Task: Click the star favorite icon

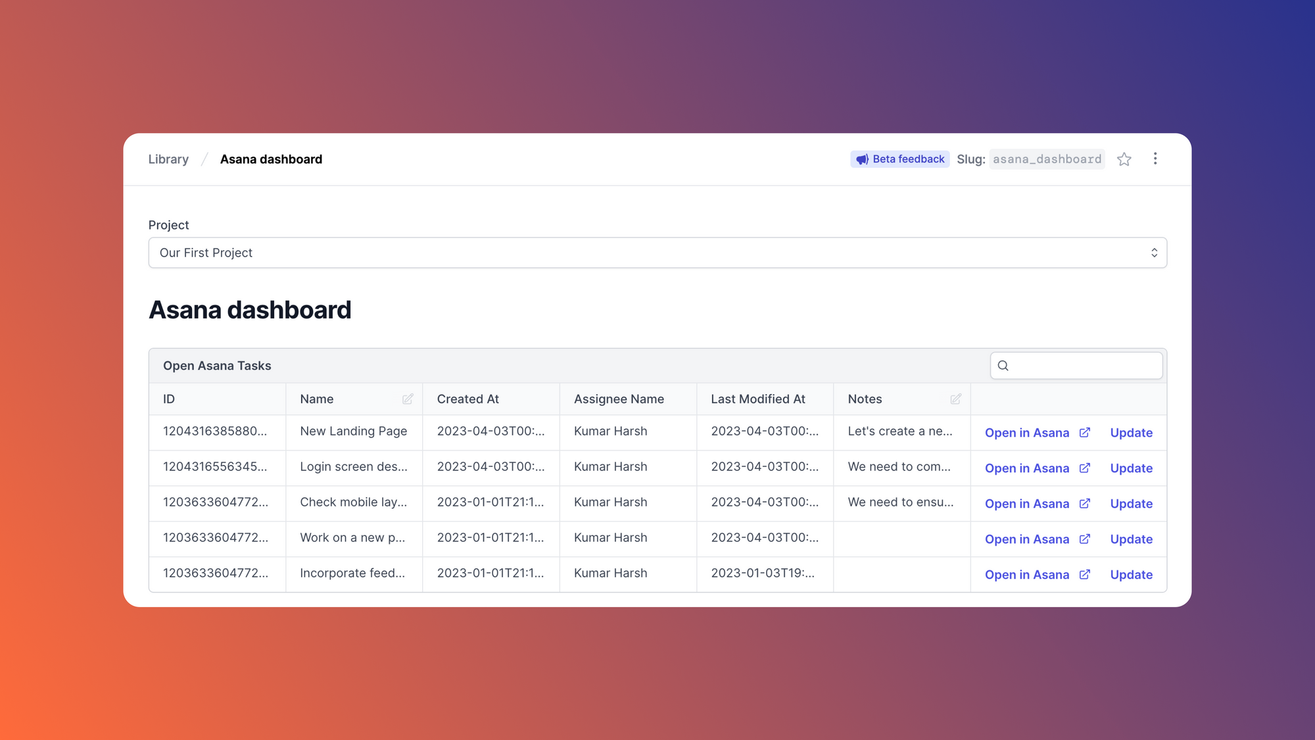Action: click(x=1124, y=159)
